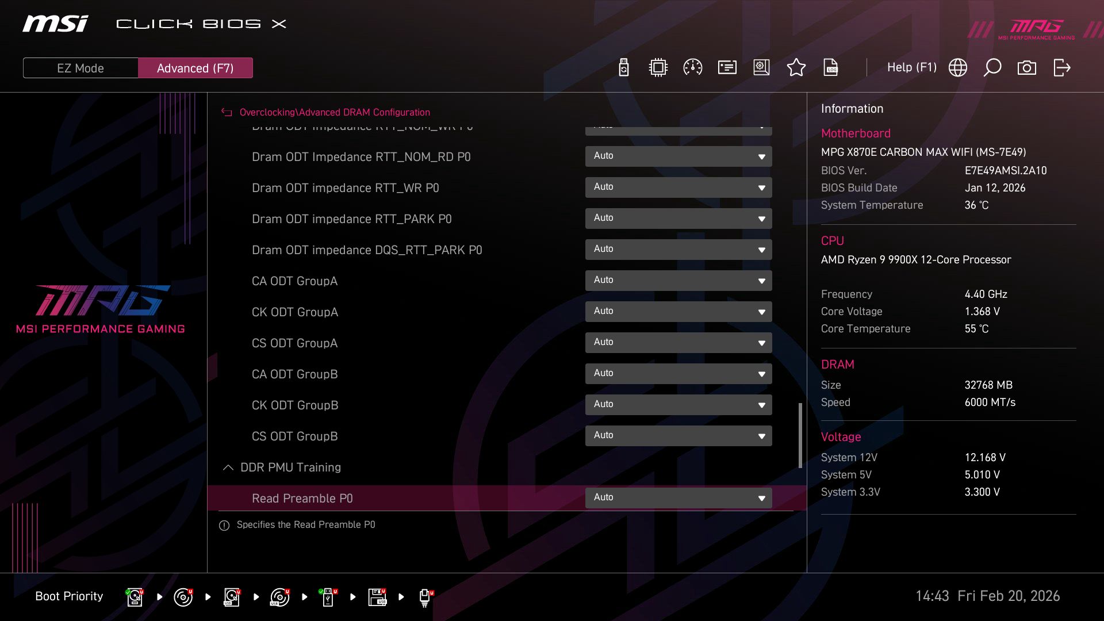View the BIOS change LOG icon
1104x621 pixels.
(x=831, y=67)
